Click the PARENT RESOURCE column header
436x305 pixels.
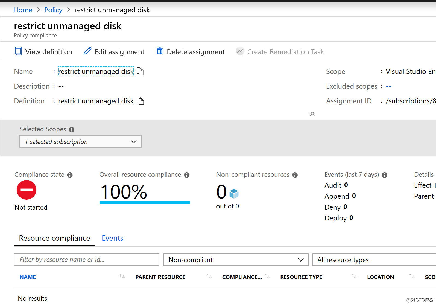pos(160,277)
